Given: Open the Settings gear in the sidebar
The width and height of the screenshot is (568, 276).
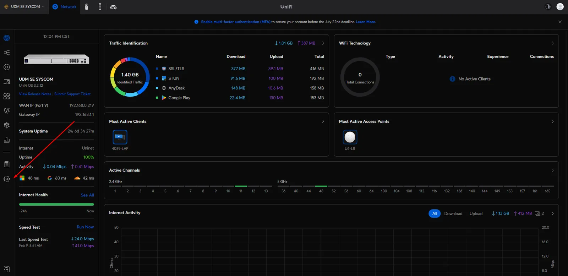Looking at the screenshot, I should 7,179.
